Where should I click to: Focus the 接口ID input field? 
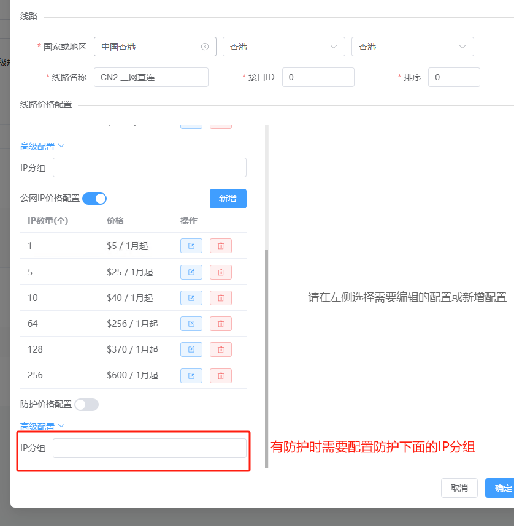(318, 77)
